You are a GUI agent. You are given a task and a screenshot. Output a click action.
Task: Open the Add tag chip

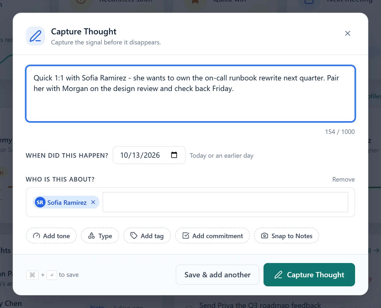click(x=147, y=235)
